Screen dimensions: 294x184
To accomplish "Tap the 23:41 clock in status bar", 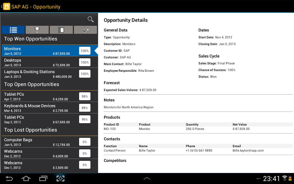I will [x=271, y=178].
